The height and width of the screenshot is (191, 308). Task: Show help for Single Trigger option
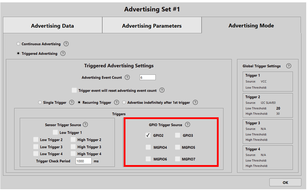point(72,103)
